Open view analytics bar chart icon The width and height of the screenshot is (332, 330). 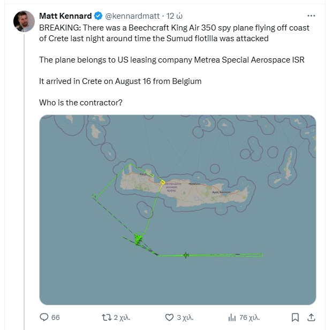point(232,317)
